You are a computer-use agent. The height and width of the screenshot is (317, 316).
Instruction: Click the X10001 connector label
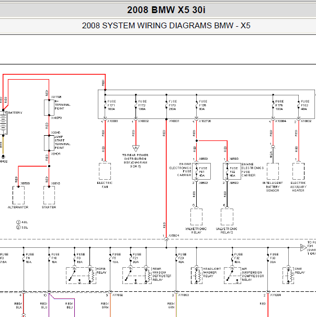pyautogui.click(x=174, y=121)
